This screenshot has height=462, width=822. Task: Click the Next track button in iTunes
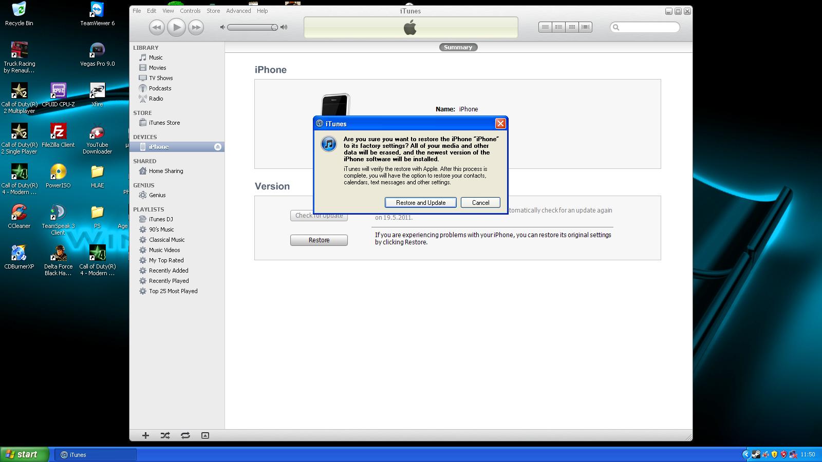(x=196, y=27)
